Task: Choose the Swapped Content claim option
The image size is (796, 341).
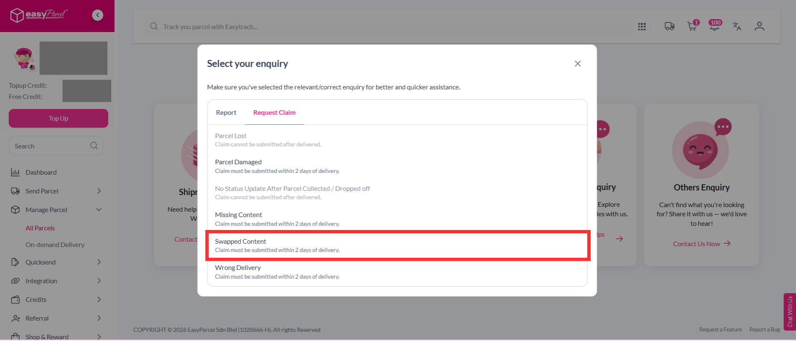Action: pyautogui.click(x=398, y=245)
